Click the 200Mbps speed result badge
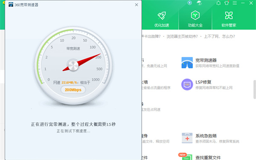The height and width of the screenshot is (160, 256). tap(73, 90)
